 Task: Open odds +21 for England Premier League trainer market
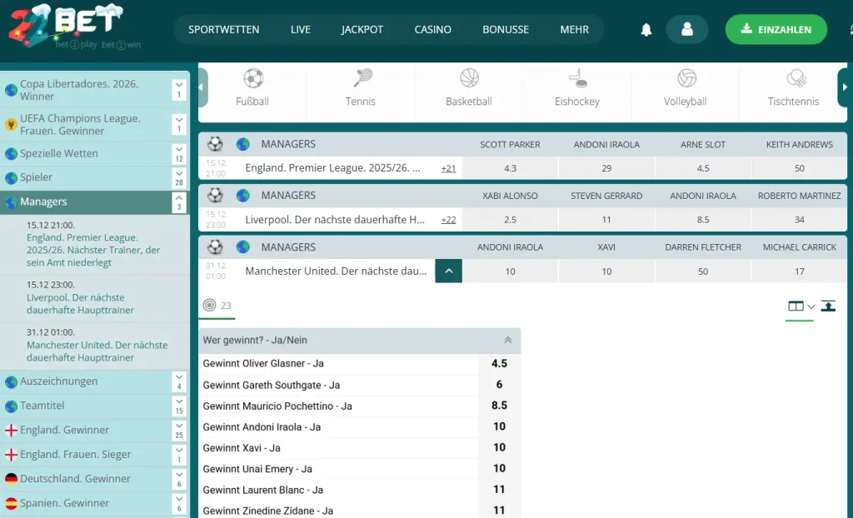tap(448, 167)
